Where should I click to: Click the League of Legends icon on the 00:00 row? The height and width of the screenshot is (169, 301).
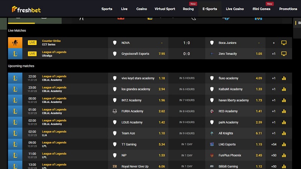pyautogui.click(x=15, y=100)
